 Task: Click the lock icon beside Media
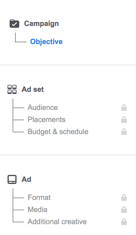pyautogui.click(x=124, y=210)
